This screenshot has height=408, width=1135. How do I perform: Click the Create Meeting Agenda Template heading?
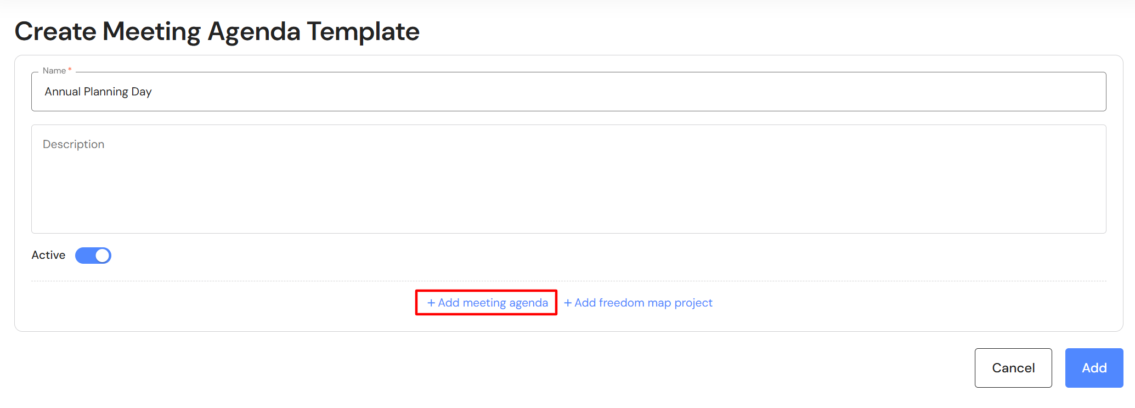[x=217, y=31]
